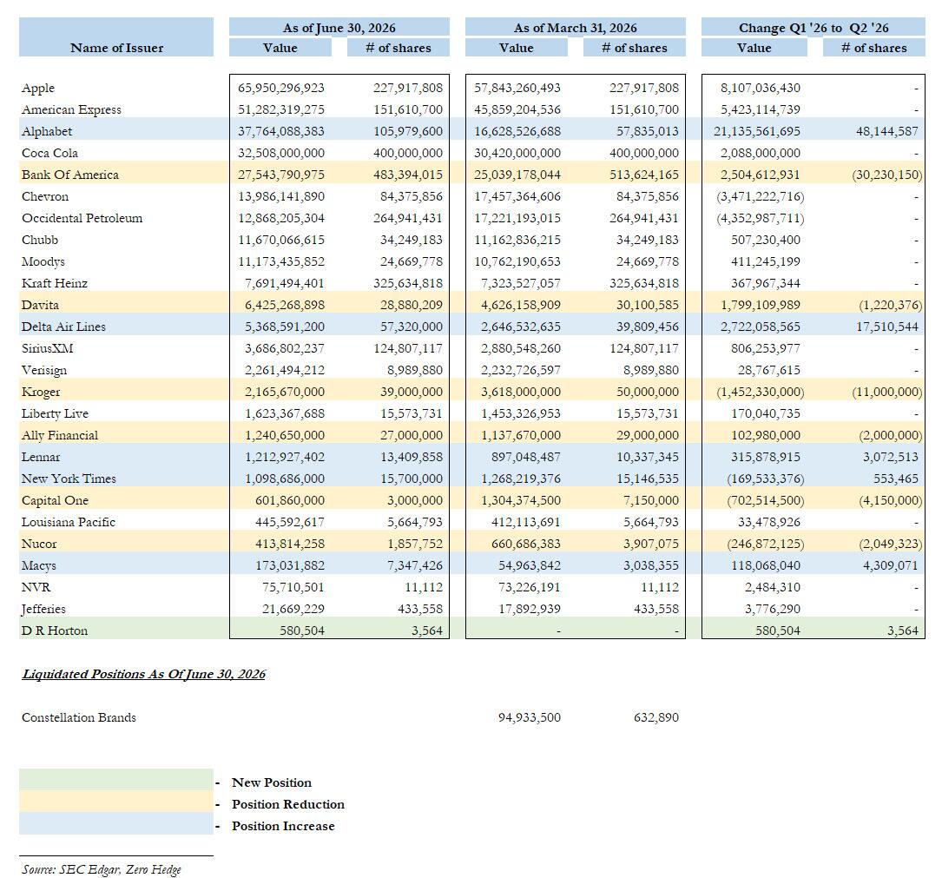
Task: Select Delta Air Lines row label
Action: (63, 327)
